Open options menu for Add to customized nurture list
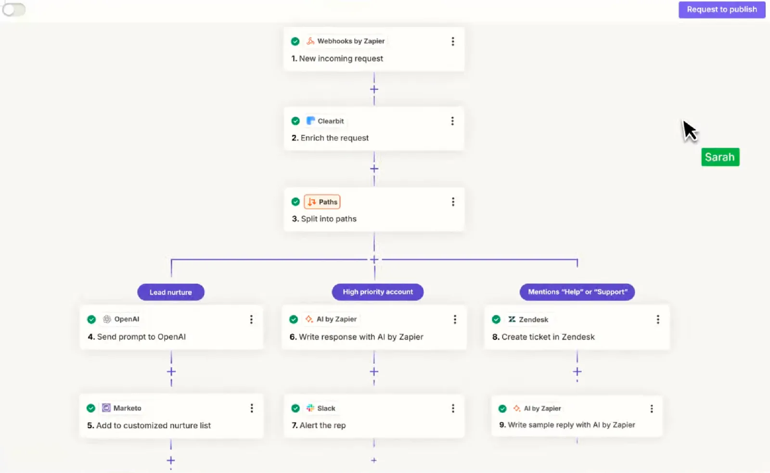The width and height of the screenshot is (770, 473). (252, 408)
